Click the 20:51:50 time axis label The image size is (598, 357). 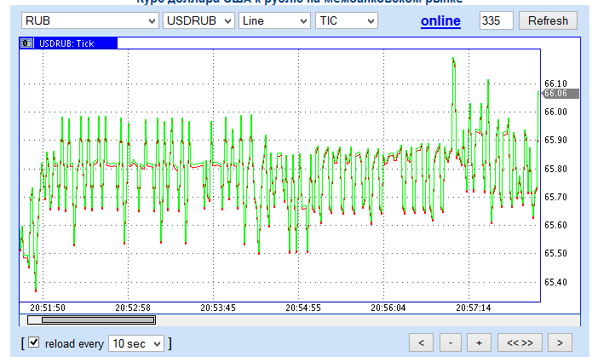(48, 308)
